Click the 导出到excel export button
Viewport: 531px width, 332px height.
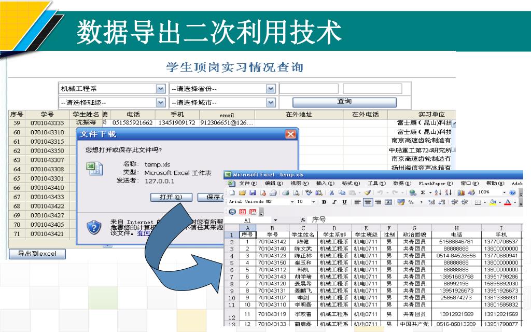click(x=37, y=254)
